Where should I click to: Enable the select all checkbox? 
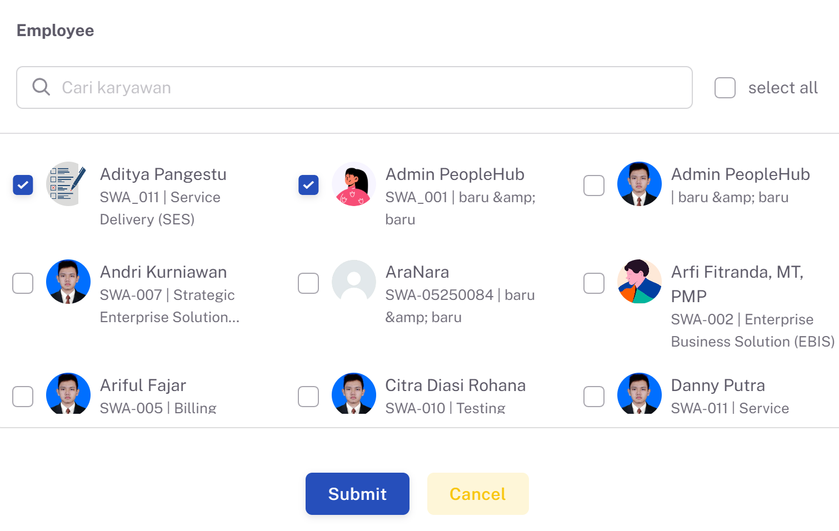pos(725,88)
